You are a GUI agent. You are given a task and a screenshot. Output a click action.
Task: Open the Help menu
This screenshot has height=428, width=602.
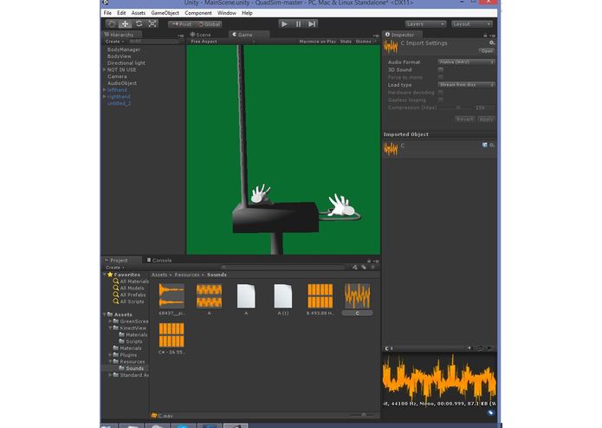pyautogui.click(x=247, y=13)
